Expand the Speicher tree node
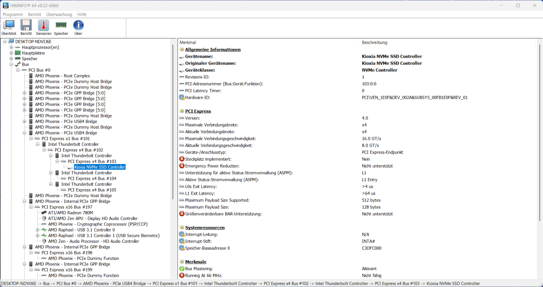 pos(11,59)
